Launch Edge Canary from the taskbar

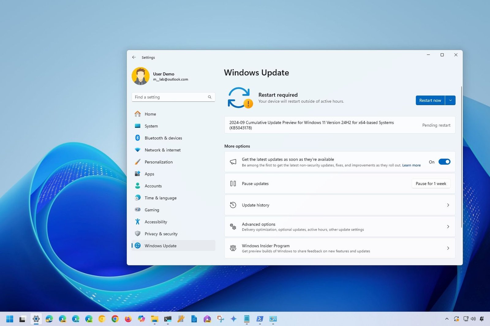(x=62, y=319)
